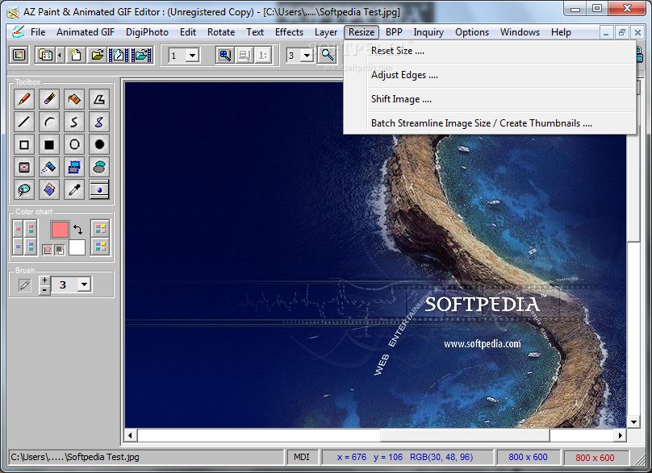Screen dimensions: 652x473
Task: Swap foreground and background colors arrow
Action: coord(77,229)
